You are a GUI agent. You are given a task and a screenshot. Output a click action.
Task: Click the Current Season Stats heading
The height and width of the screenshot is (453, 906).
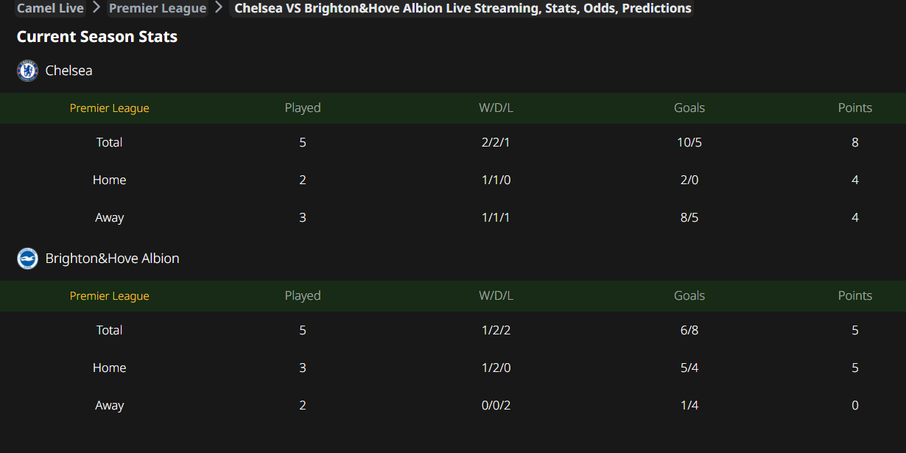97,37
